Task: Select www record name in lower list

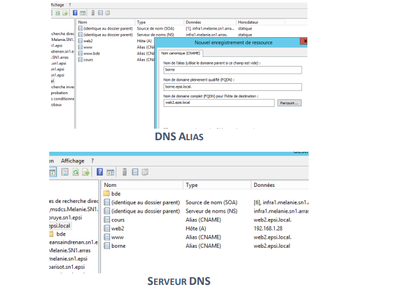Action: click(x=118, y=238)
